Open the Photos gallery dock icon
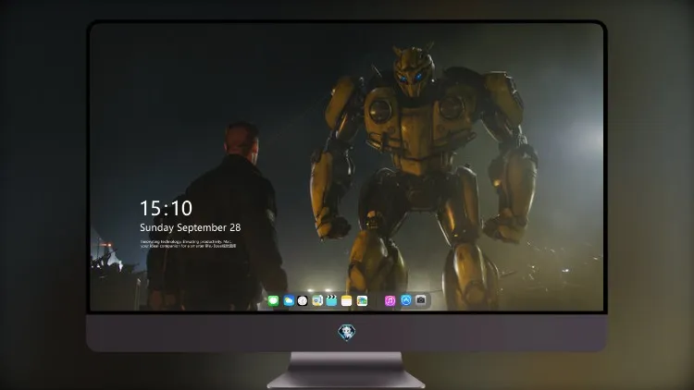This screenshot has height=390, width=694. (362, 300)
